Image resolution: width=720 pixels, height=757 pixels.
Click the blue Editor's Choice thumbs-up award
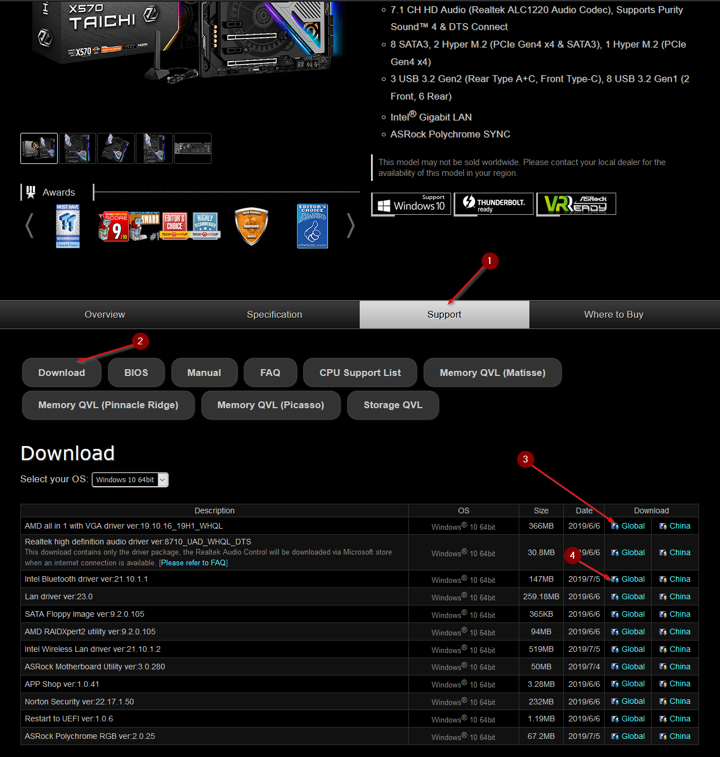[x=313, y=226]
